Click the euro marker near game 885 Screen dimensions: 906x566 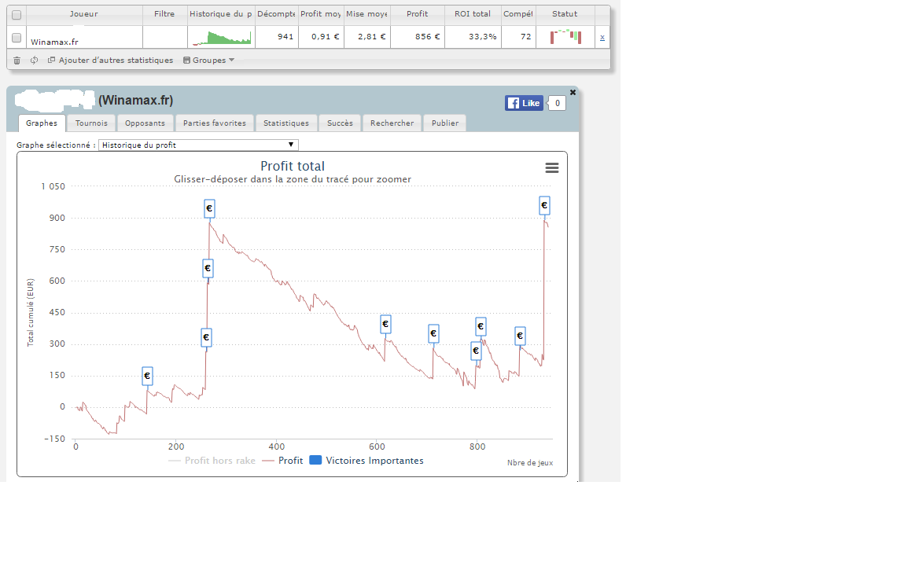(x=520, y=336)
